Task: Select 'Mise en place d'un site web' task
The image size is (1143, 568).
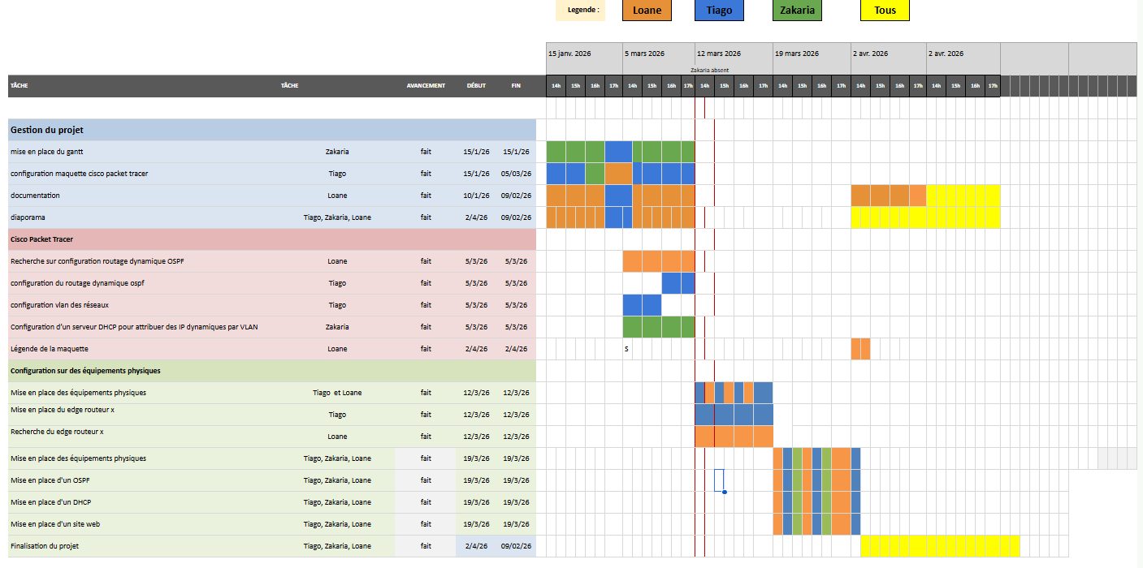Action: [54, 524]
